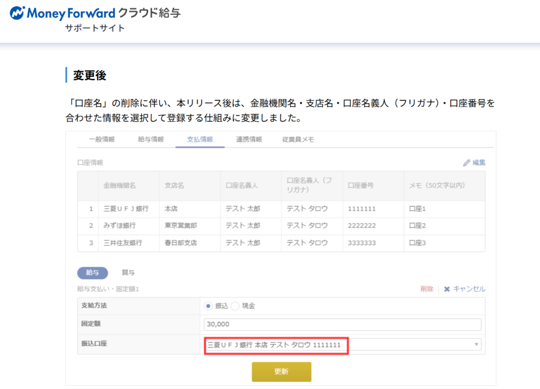The width and height of the screenshot is (540, 389).
Task: Select the 給与 toggle button
Action: pyautogui.click(x=92, y=273)
